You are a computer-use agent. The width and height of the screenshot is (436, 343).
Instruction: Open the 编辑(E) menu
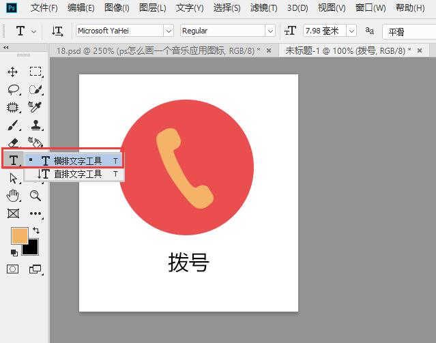click(81, 8)
